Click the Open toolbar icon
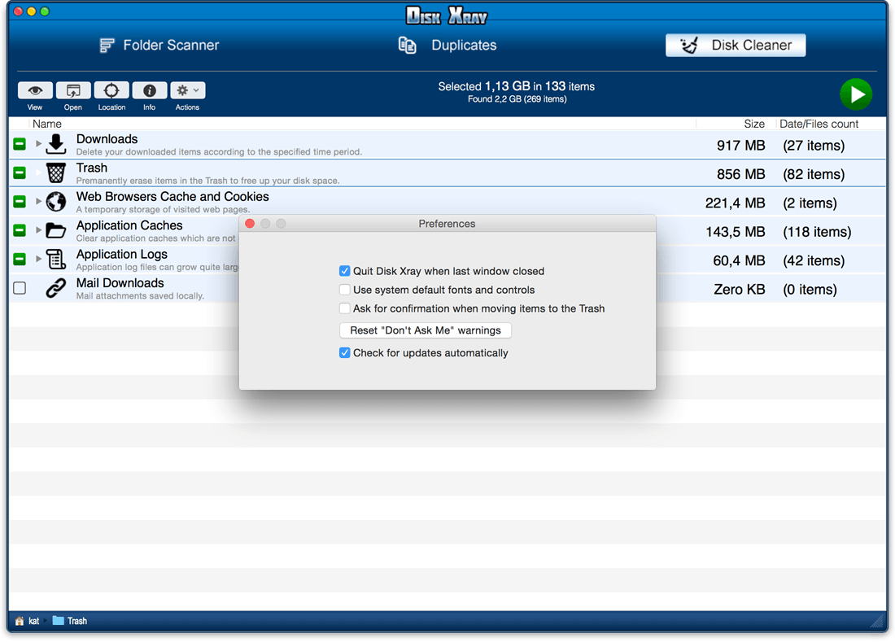Viewport: 895px width, 642px height. (x=73, y=91)
